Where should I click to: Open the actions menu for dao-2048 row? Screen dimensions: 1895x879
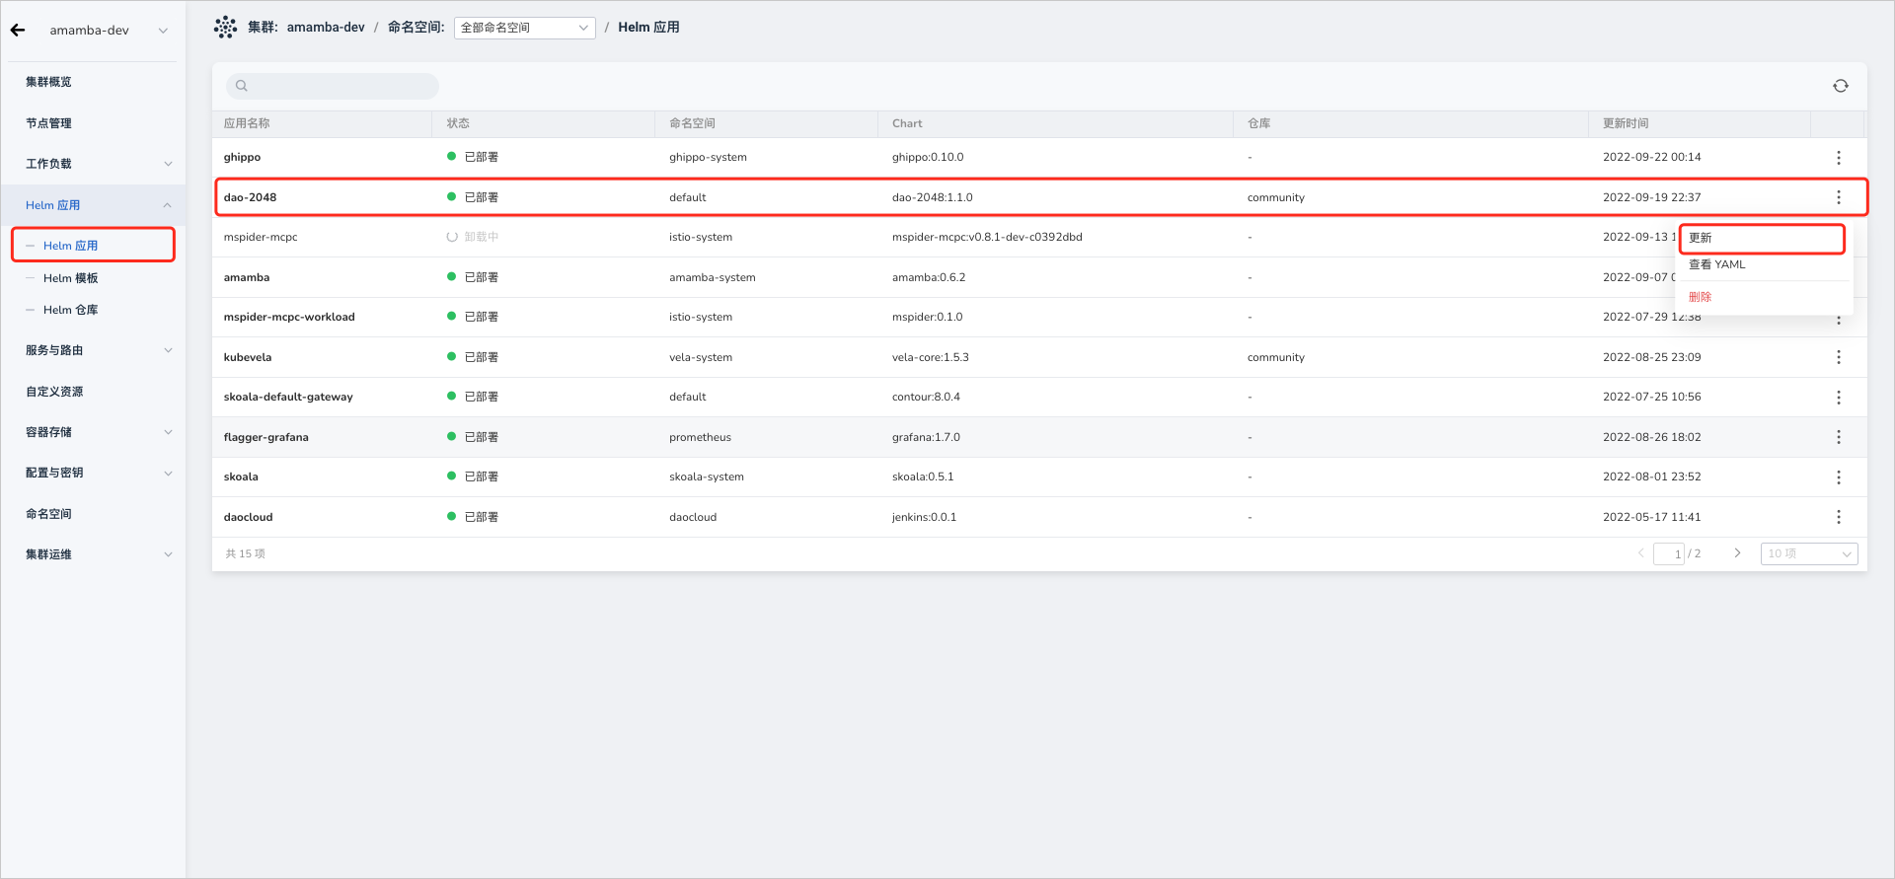[x=1839, y=197]
